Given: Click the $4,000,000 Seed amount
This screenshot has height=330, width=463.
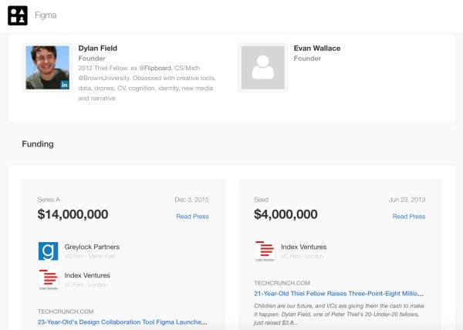Looking at the screenshot, I should point(286,214).
